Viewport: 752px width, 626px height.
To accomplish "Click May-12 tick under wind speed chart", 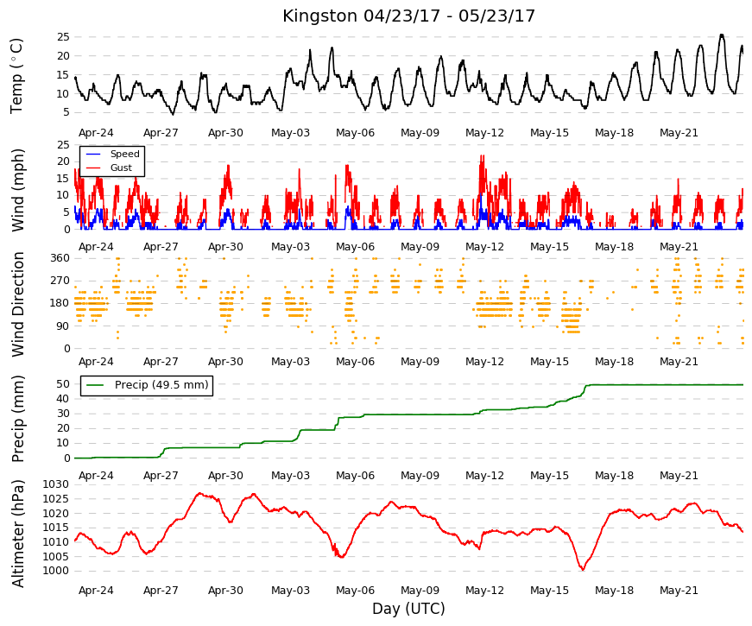I will 484,247.
